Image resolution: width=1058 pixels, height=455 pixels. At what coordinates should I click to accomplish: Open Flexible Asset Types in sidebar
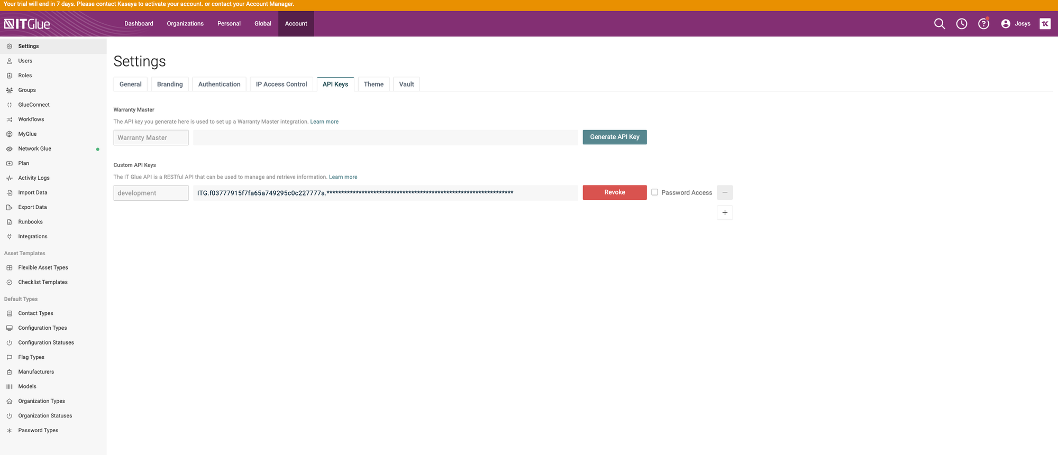[x=43, y=268]
